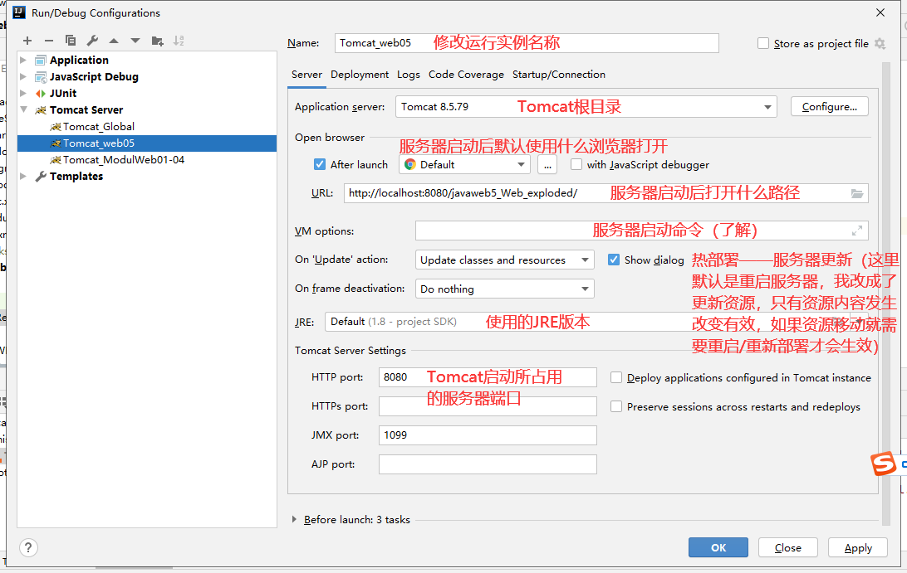The width and height of the screenshot is (907, 573).
Task: Switch to the Logs tab
Action: 409,75
